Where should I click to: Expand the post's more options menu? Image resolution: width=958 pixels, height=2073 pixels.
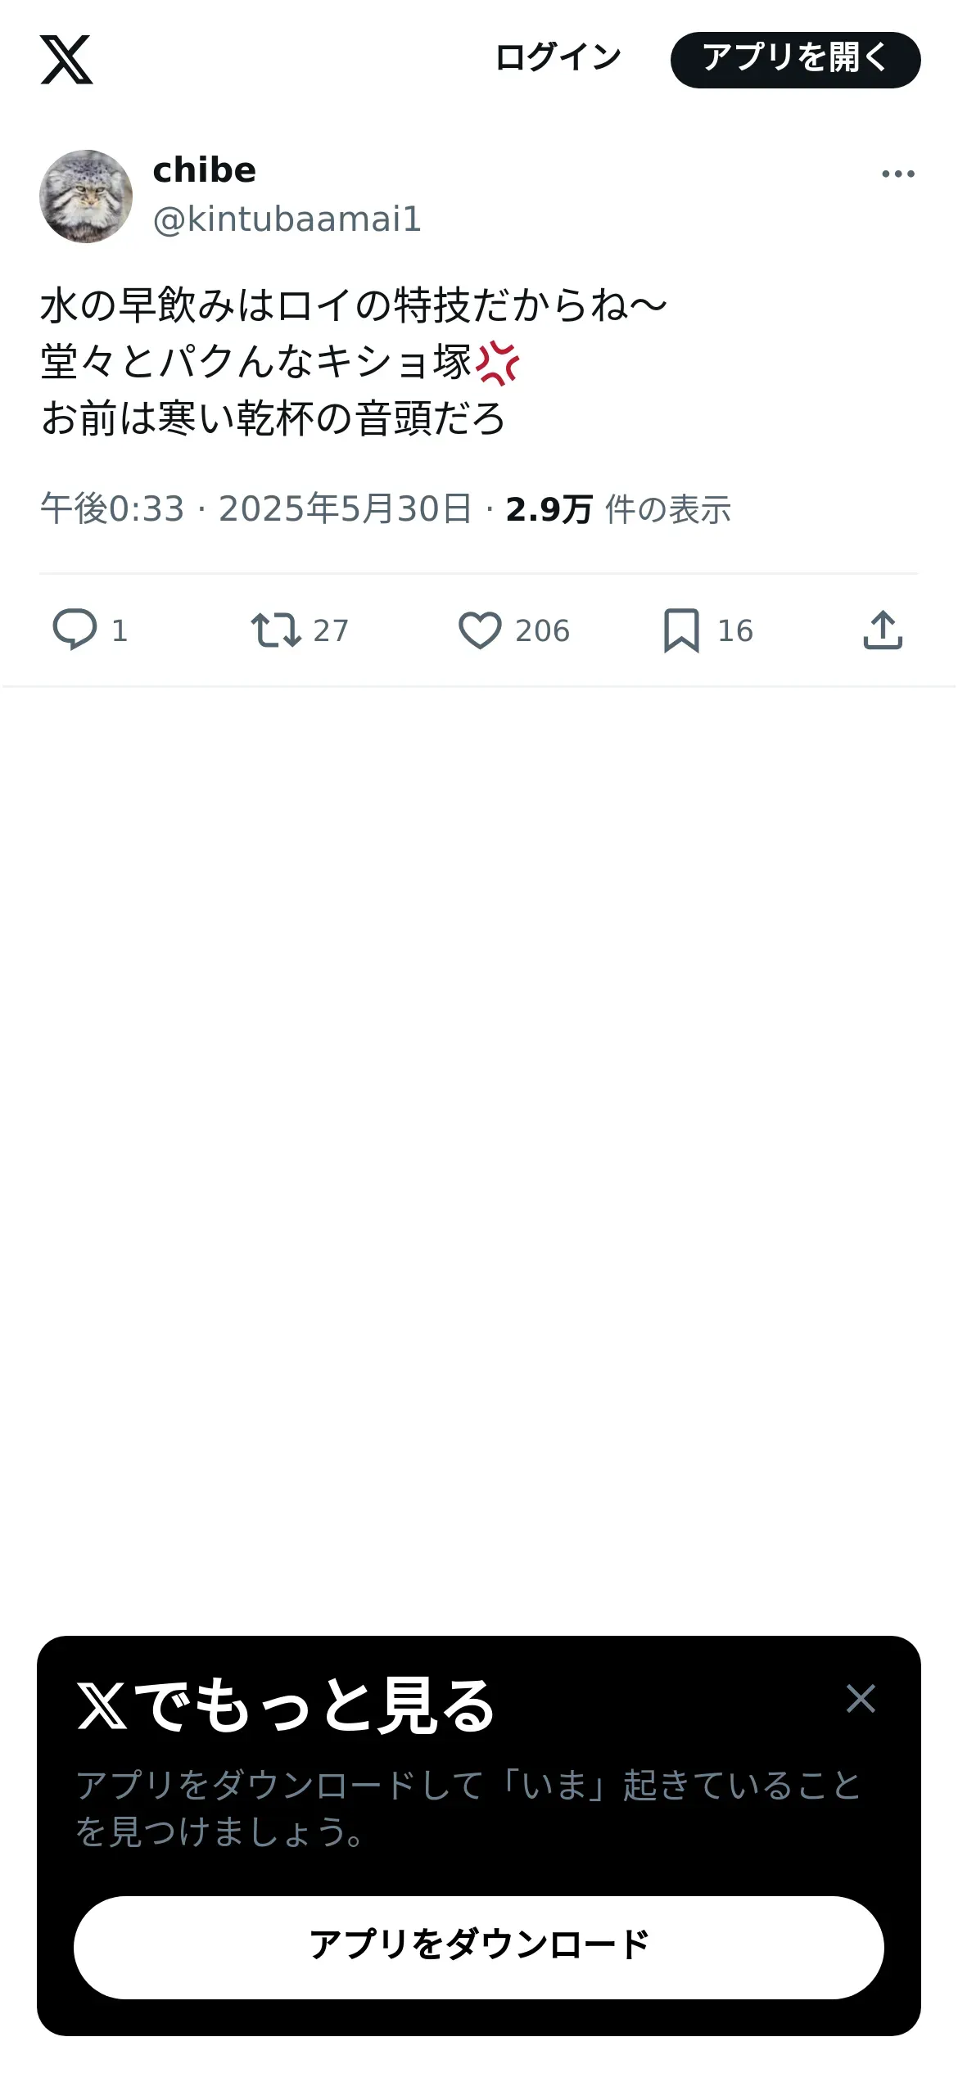click(897, 174)
